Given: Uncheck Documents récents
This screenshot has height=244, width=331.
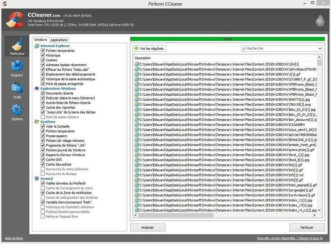Looking at the screenshot, I should pyautogui.click(x=43, y=93).
